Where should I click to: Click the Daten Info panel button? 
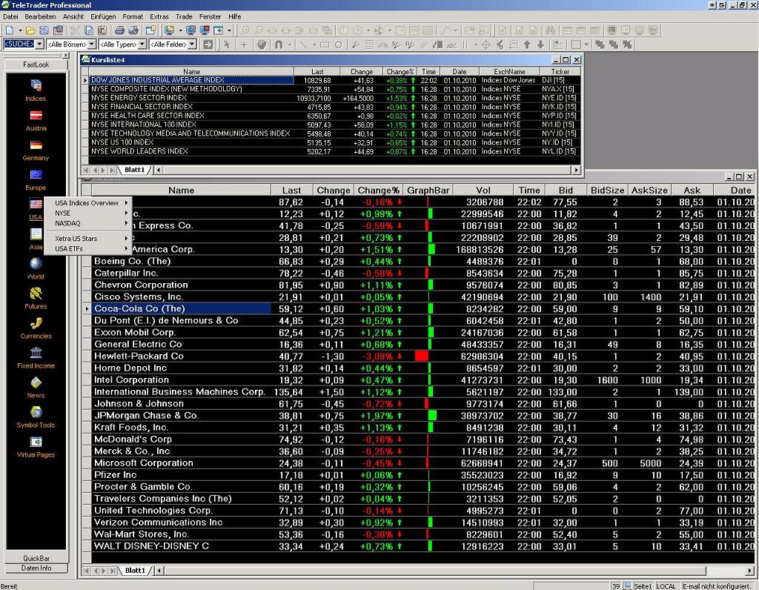(36, 568)
